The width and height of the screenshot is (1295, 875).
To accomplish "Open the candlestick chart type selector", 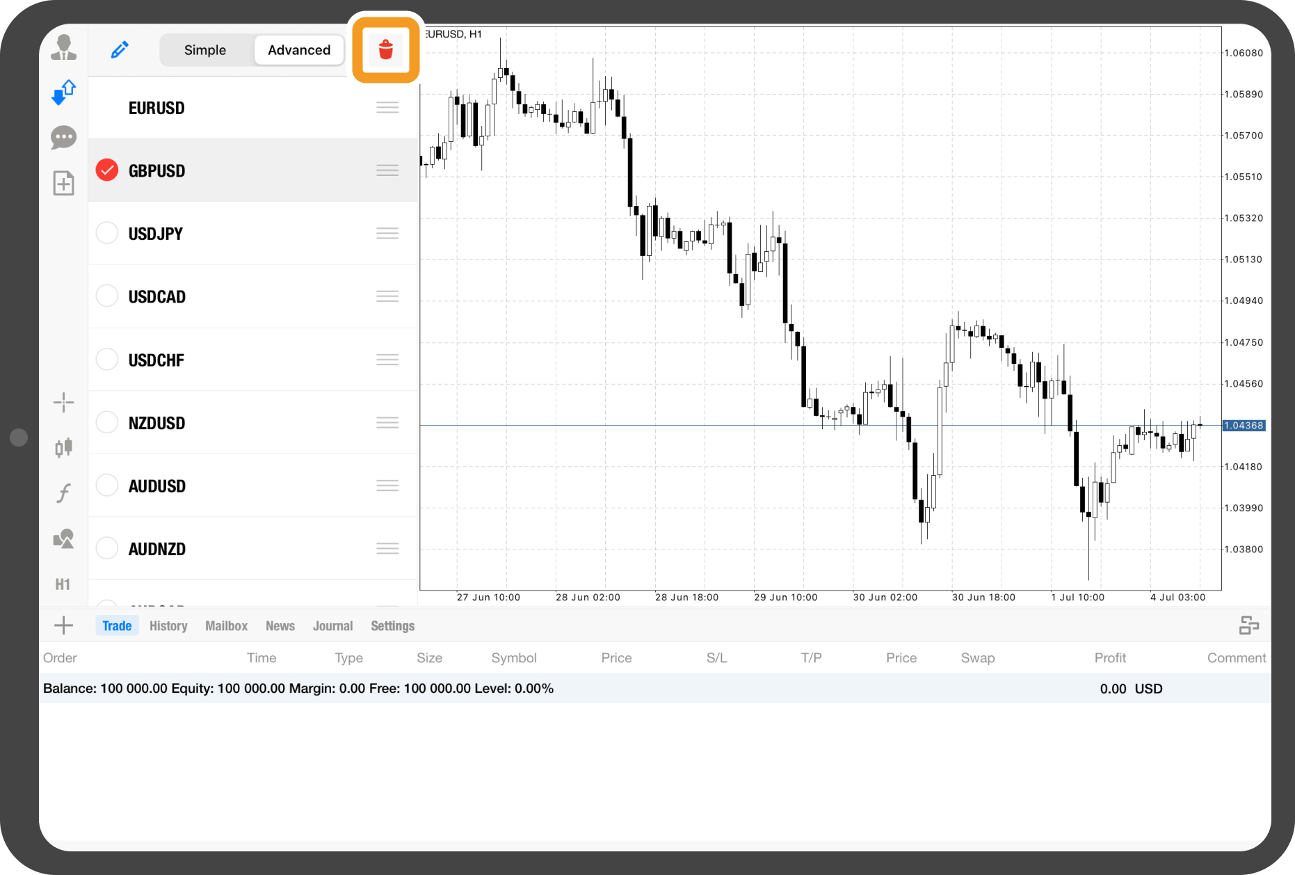I will tap(63, 447).
